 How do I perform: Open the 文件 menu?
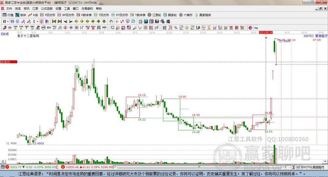click(x=9, y=9)
